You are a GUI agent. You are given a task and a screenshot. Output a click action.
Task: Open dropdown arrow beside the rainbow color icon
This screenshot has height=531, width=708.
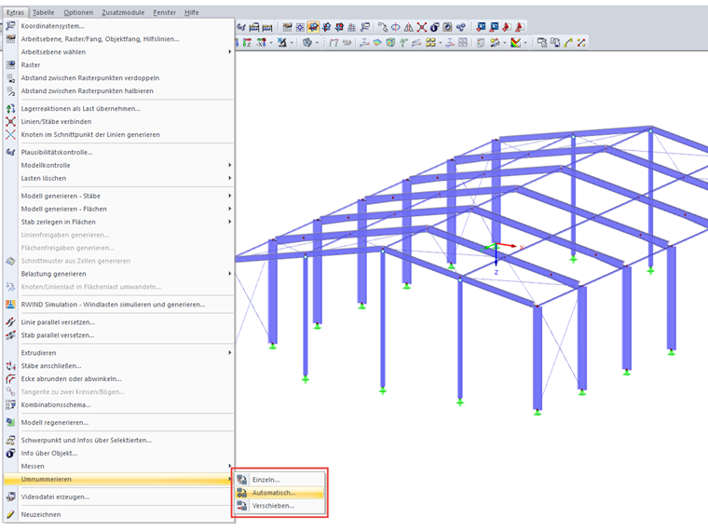click(x=525, y=43)
